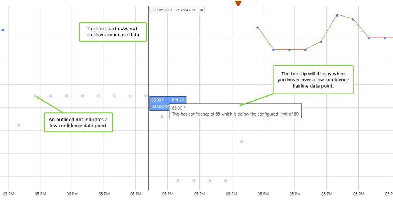The width and height of the screenshot is (393, 201).
Task: Open the hairline comment bubble icon
Action: pyautogui.click(x=182, y=100)
